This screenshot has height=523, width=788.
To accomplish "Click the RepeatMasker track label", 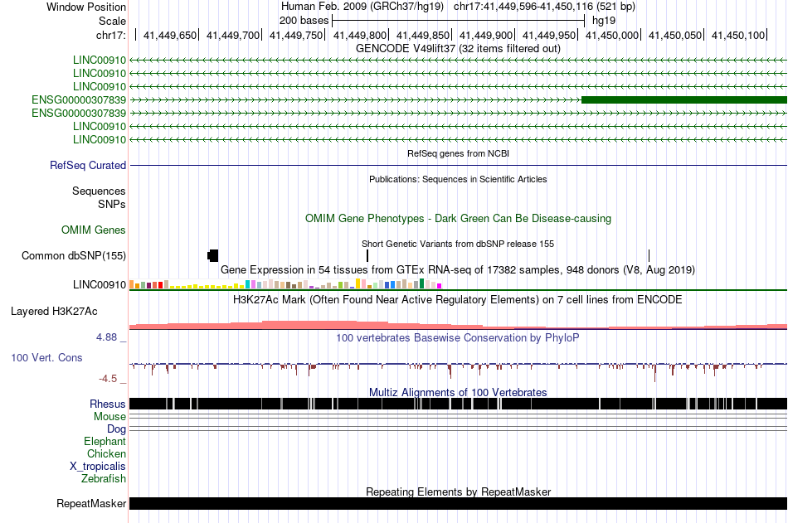I will (91, 503).
